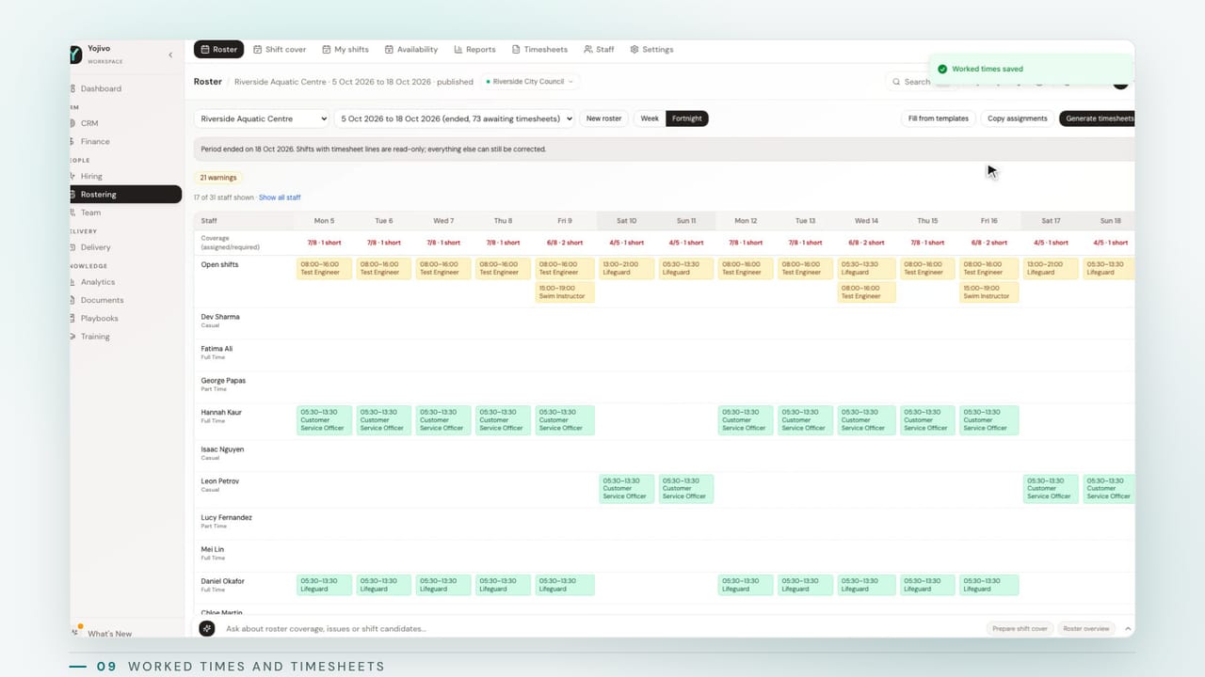Click the Availability tab icon
Viewport: 1205px width, 677px height.
pyautogui.click(x=389, y=49)
